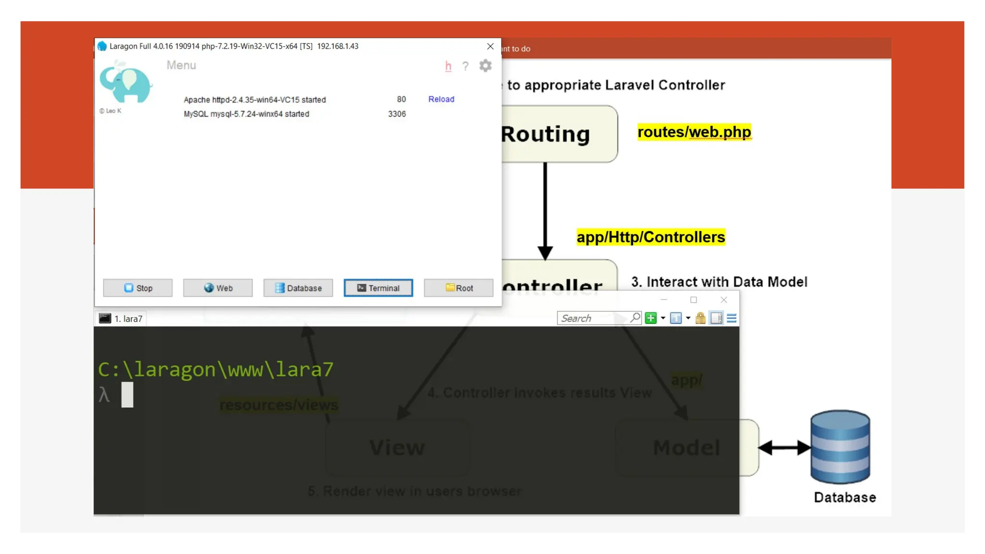The image size is (985, 554).
Task: Expand the new console dropdown arrow
Action: [x=663, y=318]
